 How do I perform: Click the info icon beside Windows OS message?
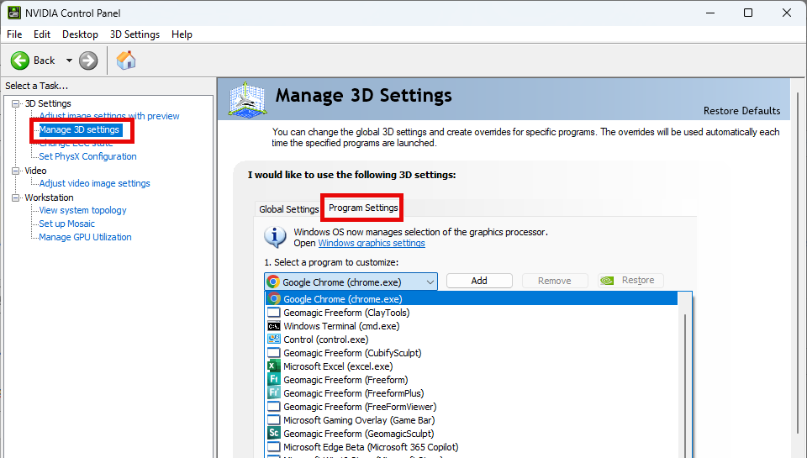coord(276,237)
